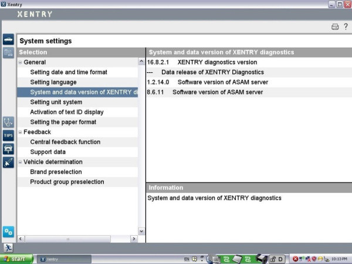
Task: Click the Vehicle determination heading text
Action: coord(53,162)
